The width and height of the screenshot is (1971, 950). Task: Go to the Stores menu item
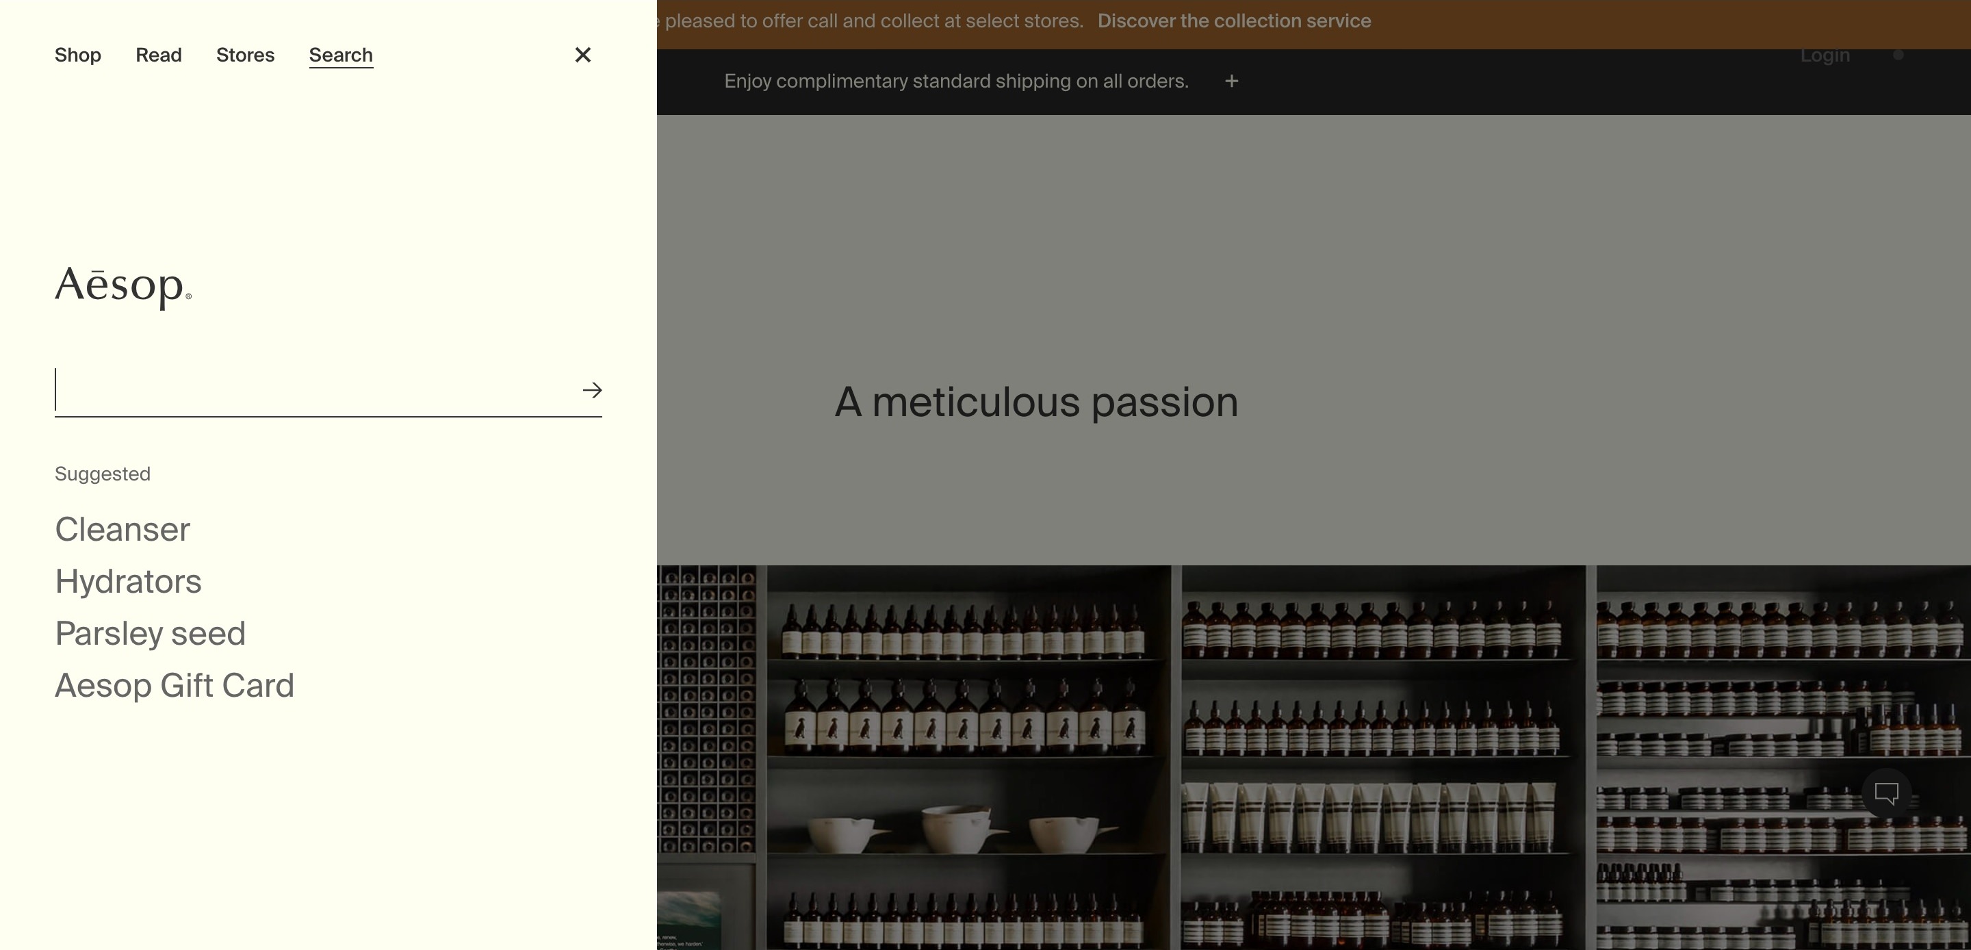pos(245,55)
